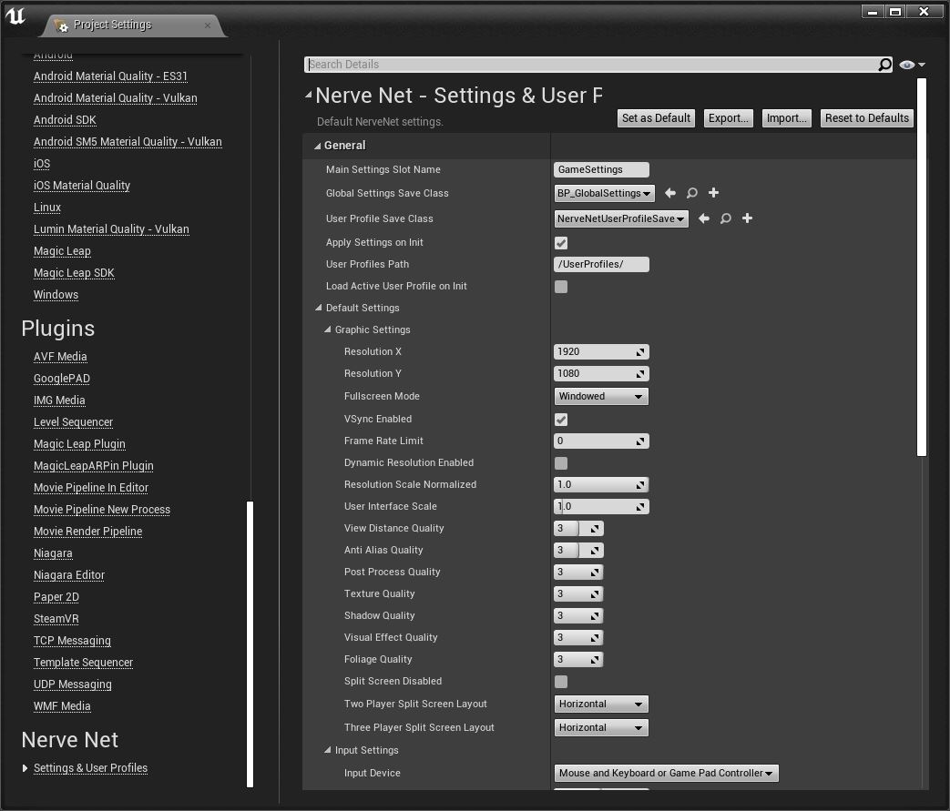950x811 pixels.
Task: Collapse Input Settings group
Action: [327, 750]
